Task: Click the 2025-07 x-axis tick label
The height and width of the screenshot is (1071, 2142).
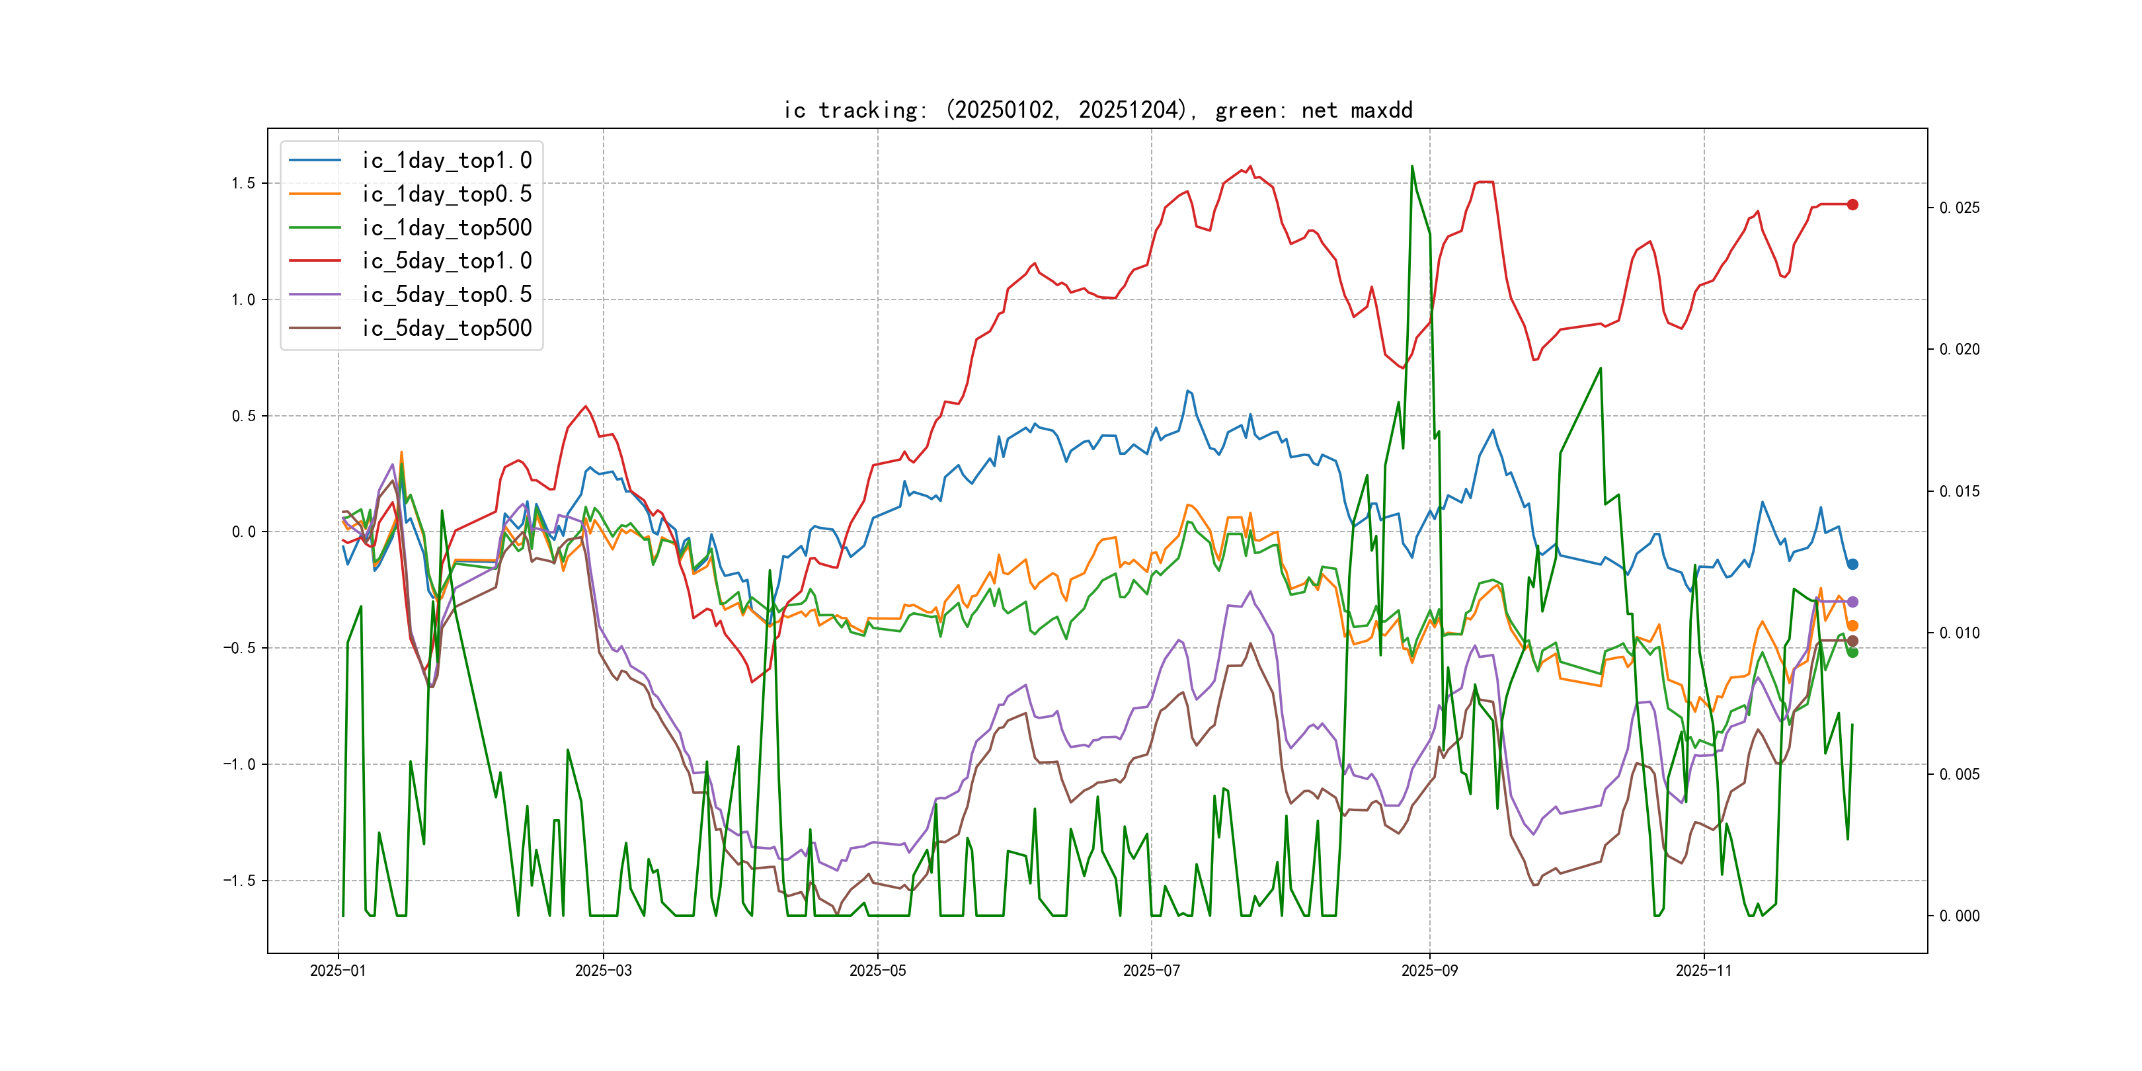Action: pos(1151,971)
